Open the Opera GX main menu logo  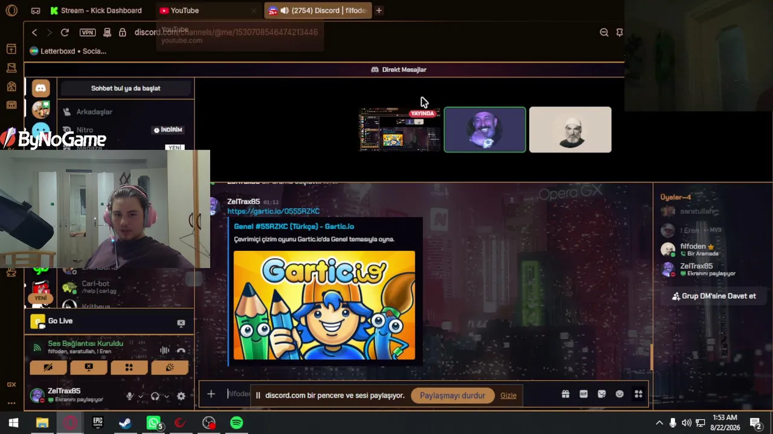[x=11, y=10]
